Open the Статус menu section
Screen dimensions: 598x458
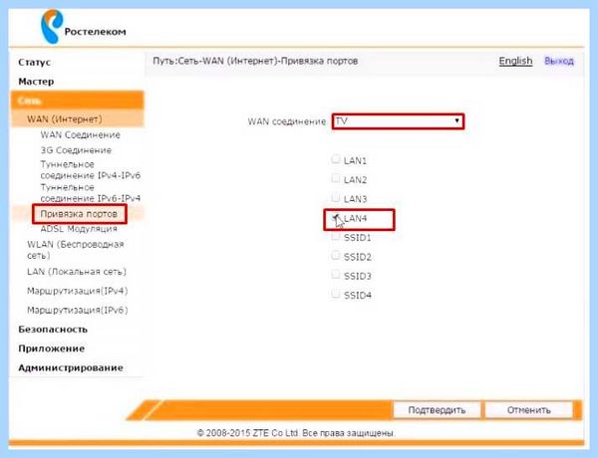click(x=34, y=63)
